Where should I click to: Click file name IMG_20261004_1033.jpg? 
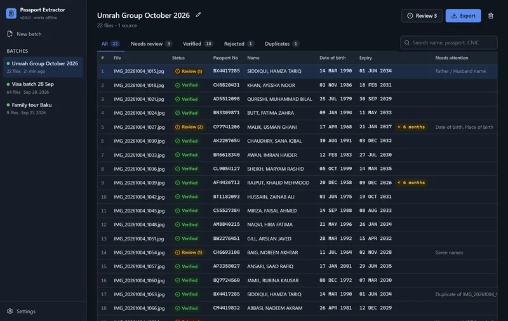pyautogui.click(x=139, y=155)
